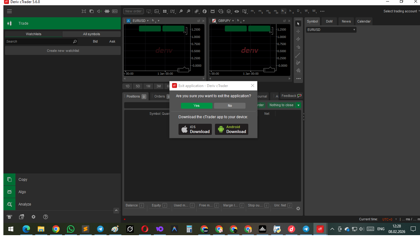Screen dimensions: 420x237
Task: Select the pencil freehand drawing tool
Action: coord(298,63)
